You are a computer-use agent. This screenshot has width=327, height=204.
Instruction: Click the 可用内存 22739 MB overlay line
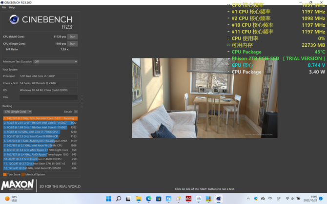276,45
